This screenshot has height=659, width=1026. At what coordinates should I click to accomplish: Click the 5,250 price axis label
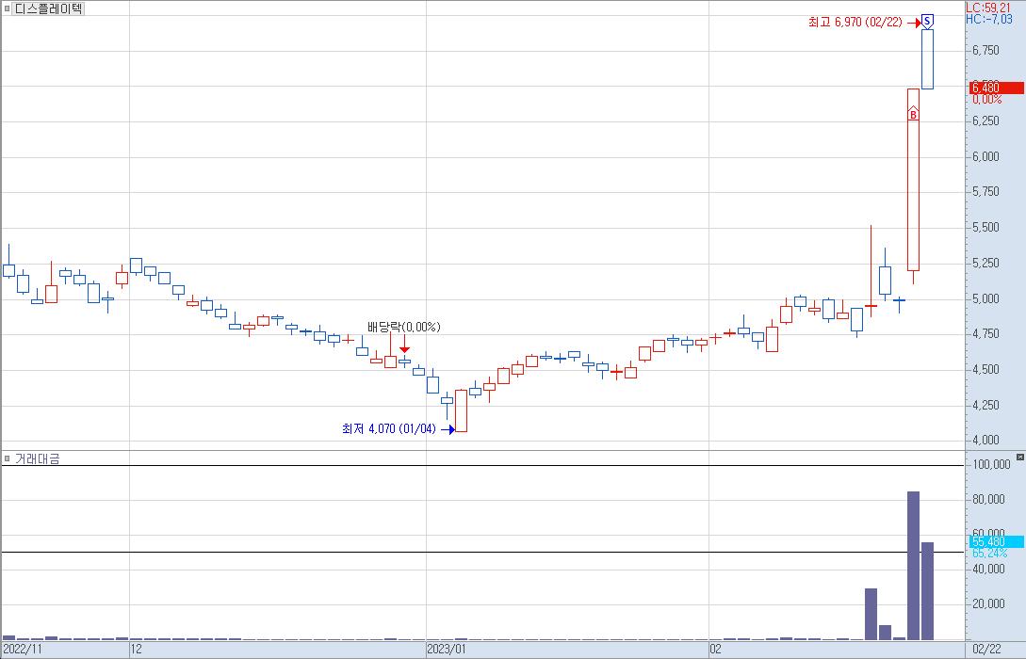(985, 263)
